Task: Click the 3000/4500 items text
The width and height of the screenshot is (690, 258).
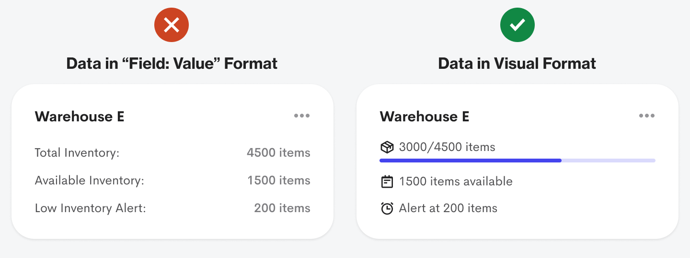Action: 447,147
